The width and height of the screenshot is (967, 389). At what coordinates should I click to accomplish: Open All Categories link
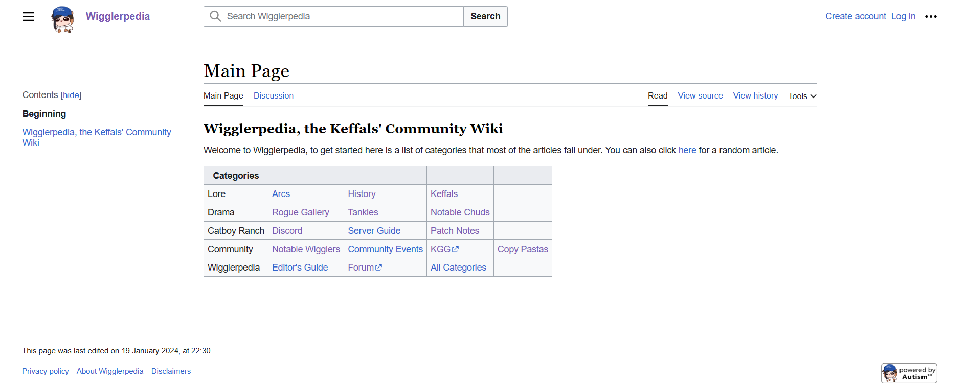[458, 268]
